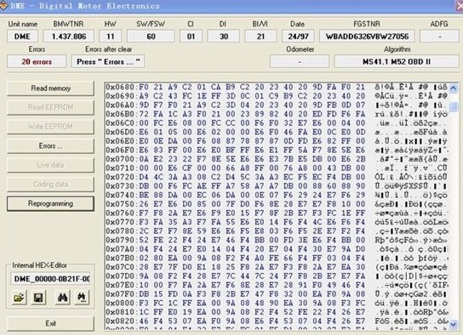Click the hex editor scroll down arrow

454,325
